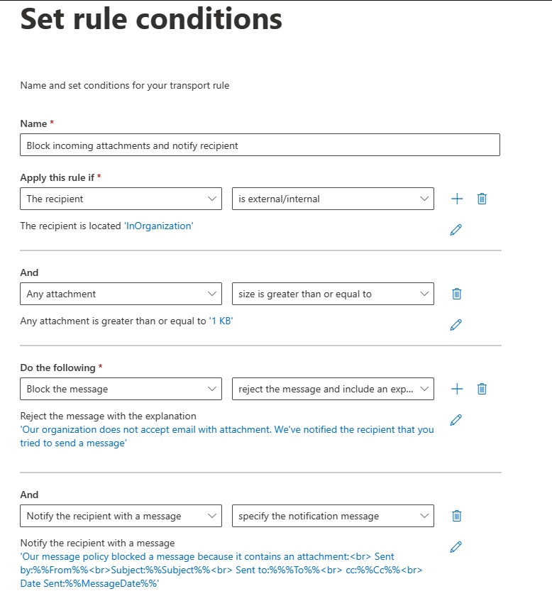The height and width of the screenshot is (596, 552).
Task: Delete the recipient condition using trash icon
Action: [x=482, y=199]
